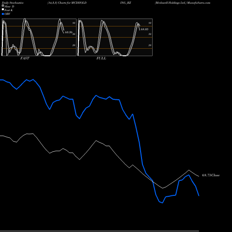Click the 'ING_BZ' symbol text
This screenshot has height=232, width=232.
coord(126,3)
